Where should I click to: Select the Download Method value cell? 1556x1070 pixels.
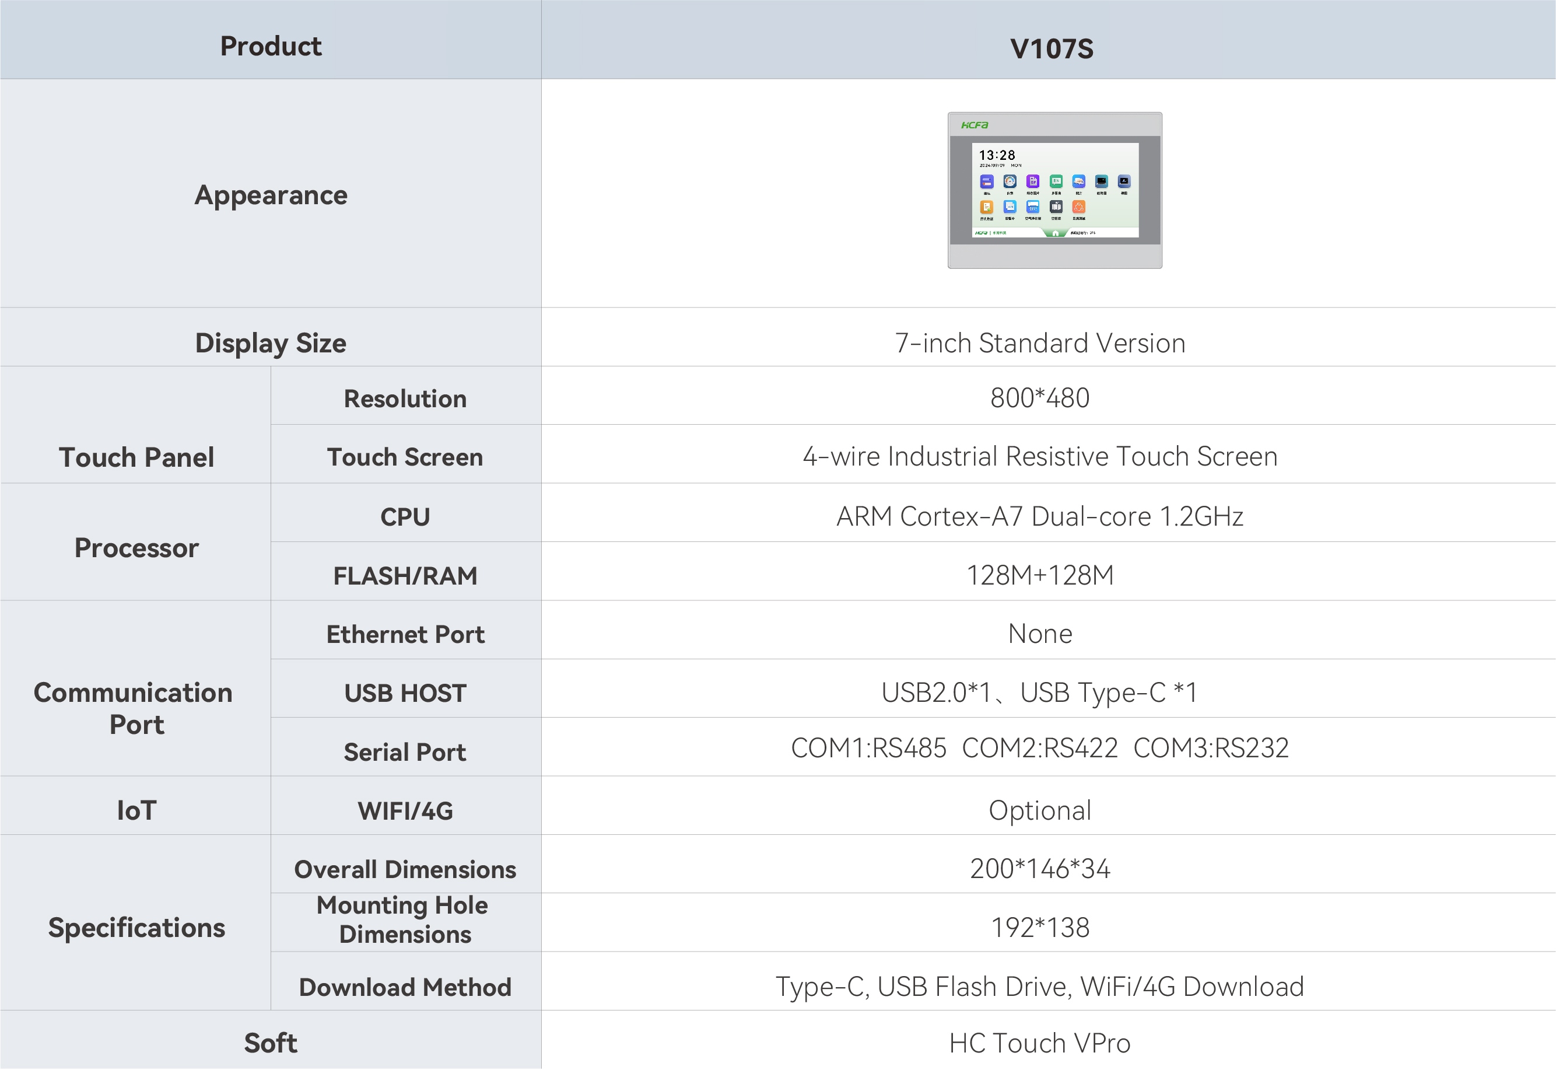pos(1039,987)
